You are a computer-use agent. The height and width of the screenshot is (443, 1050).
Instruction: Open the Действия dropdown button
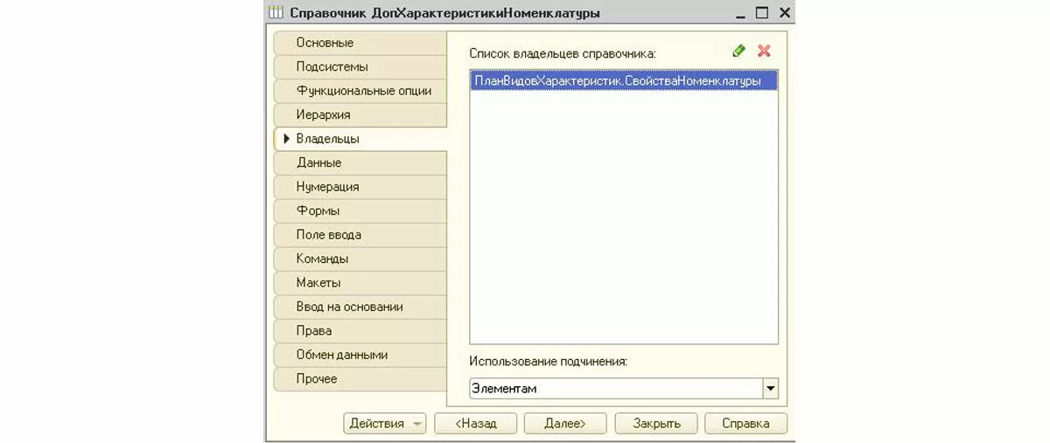coord(385,423)
